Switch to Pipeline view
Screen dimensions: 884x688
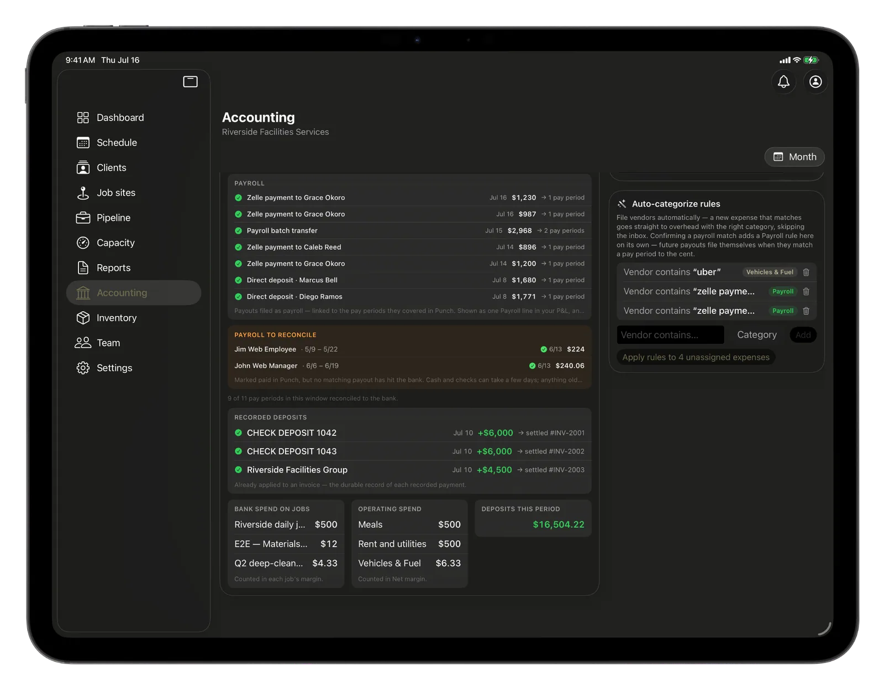[134, 218]
